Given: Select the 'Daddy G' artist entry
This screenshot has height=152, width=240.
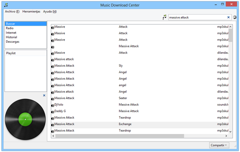Looking at the screenshot, I should click(60, 111).
